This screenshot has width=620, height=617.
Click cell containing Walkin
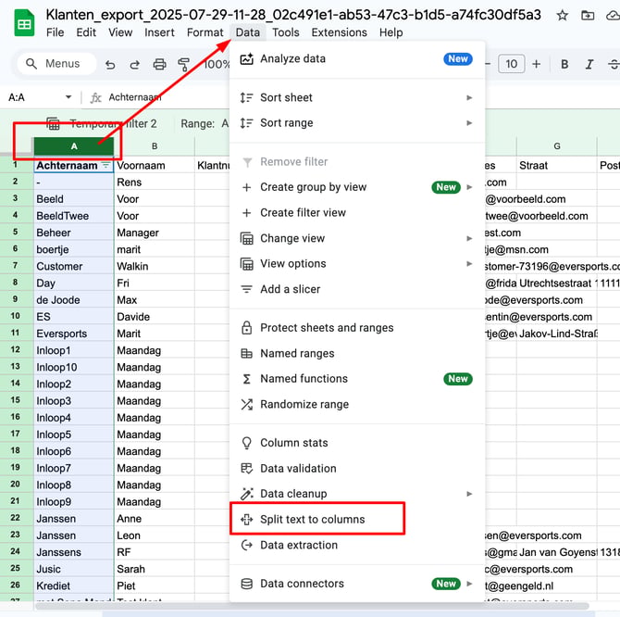pos(155,267)
